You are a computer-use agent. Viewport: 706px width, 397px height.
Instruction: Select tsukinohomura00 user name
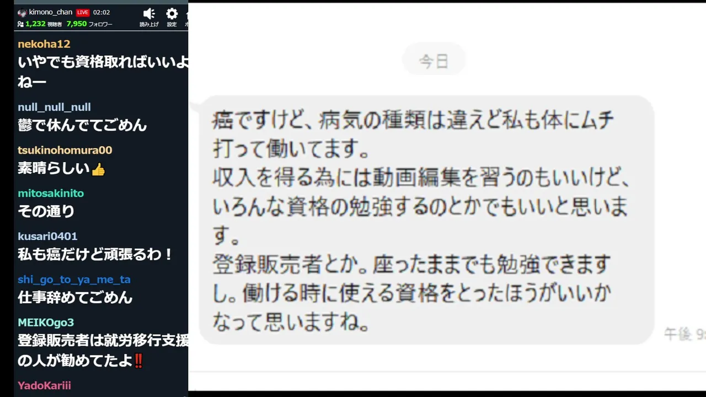coord(65,150)
